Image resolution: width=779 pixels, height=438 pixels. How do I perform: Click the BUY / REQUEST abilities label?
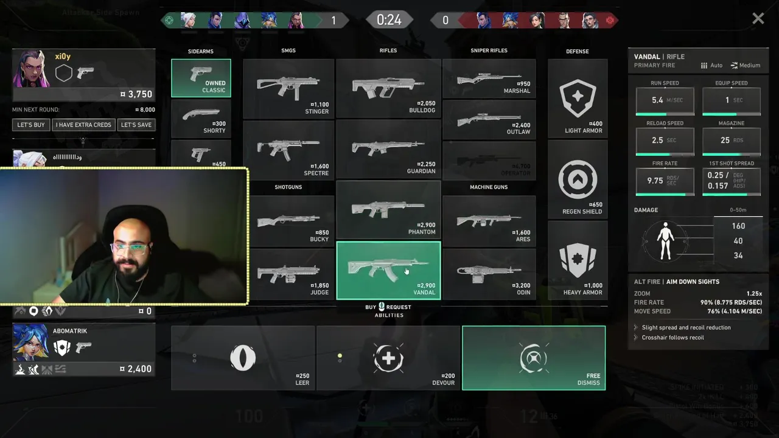click(388, 311)
